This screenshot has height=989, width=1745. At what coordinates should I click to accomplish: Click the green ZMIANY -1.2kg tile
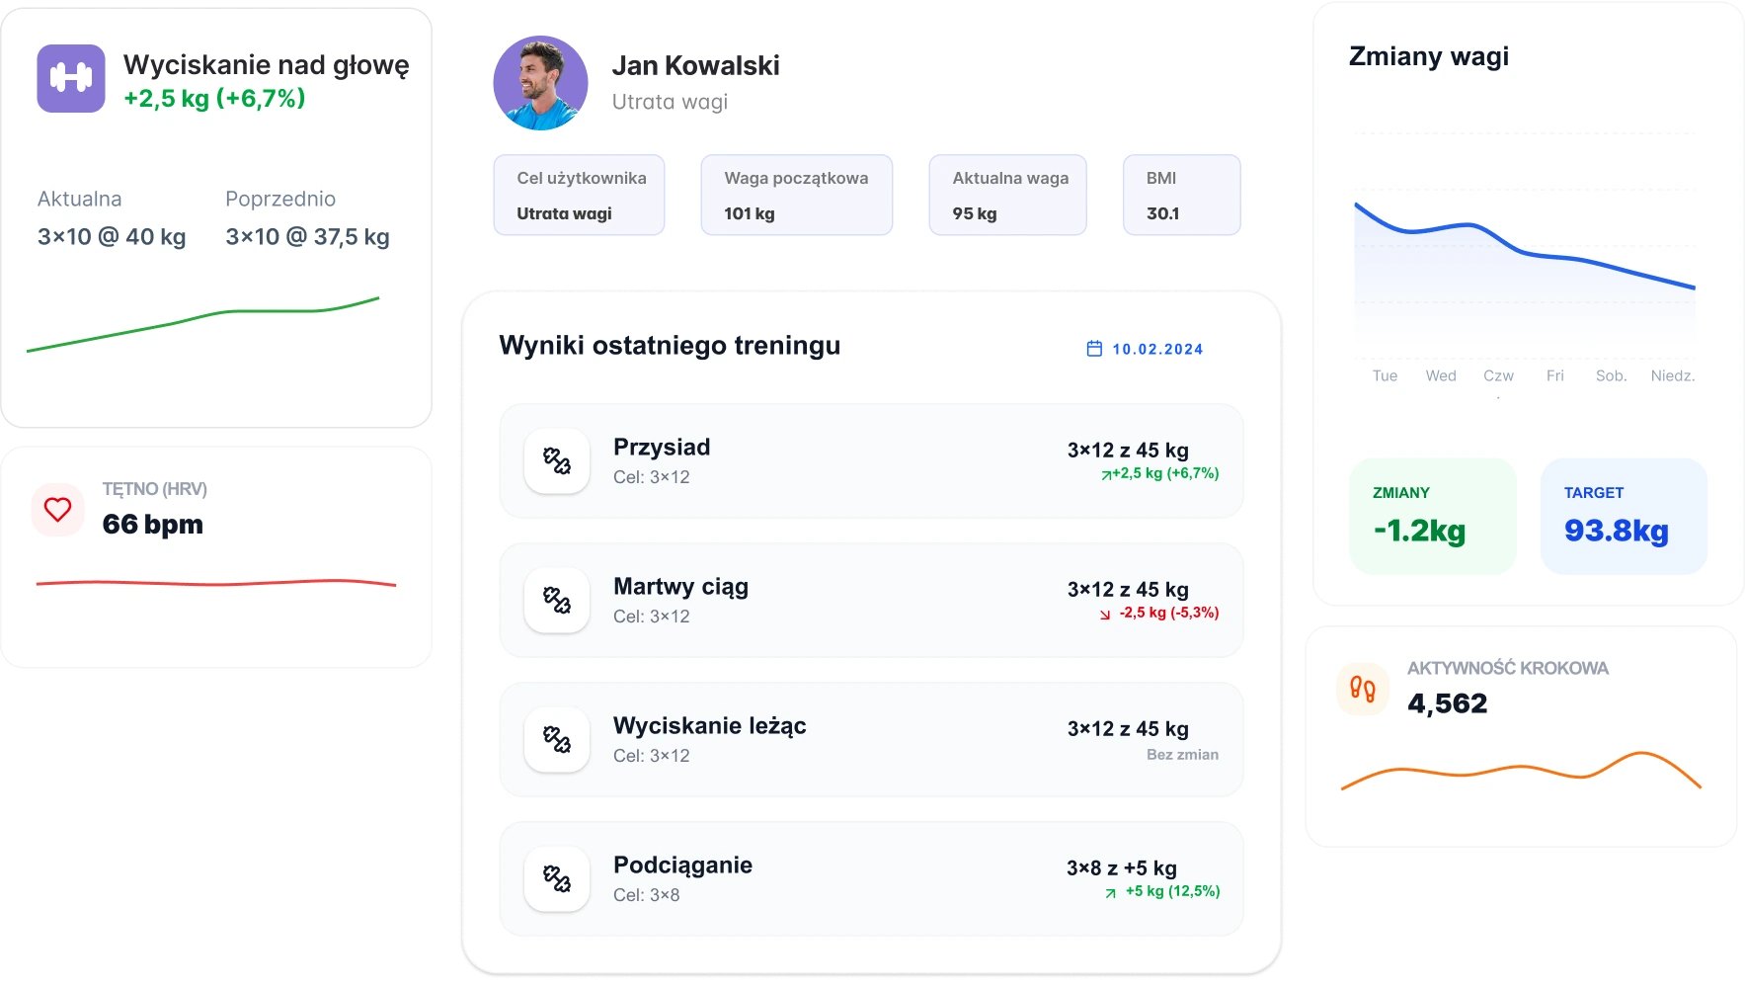point(1433,516)
